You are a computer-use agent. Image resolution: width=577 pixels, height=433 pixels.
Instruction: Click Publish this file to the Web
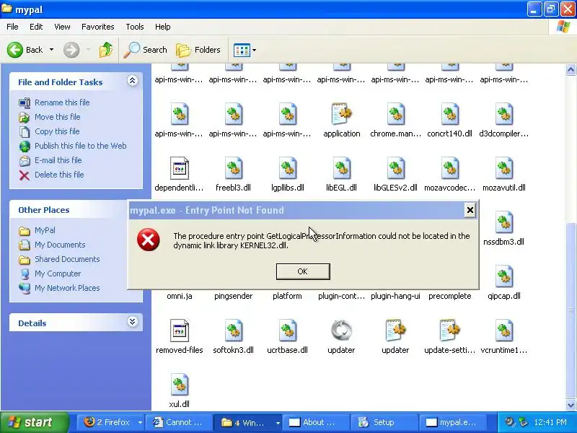(81, 146)
